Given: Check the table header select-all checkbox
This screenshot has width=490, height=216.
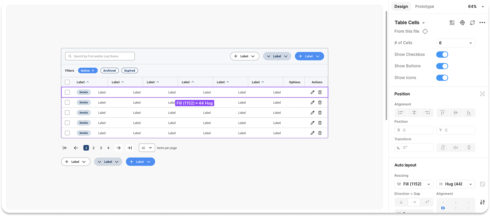Looking at the screenshot, I should point(67,82).
